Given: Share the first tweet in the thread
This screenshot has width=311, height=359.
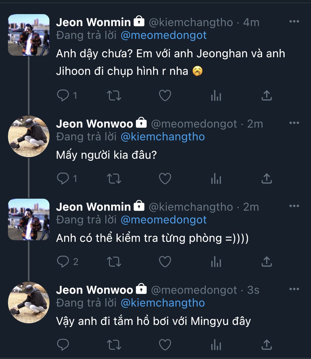Looking at the screenshot, I should (266, 96).
